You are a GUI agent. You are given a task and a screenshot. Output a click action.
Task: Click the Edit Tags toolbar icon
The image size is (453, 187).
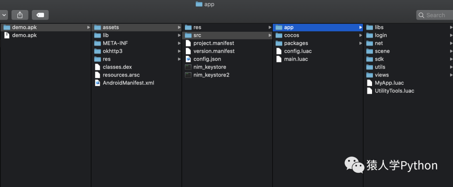click(x=40, y=15)
